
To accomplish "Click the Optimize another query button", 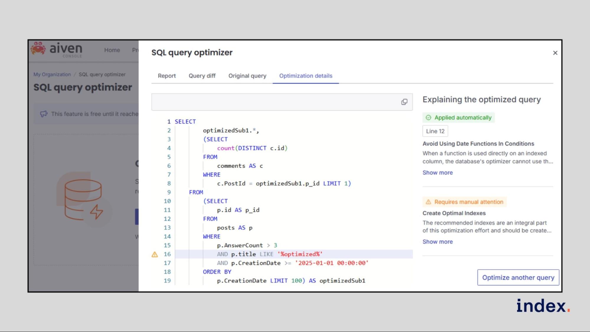I will point(518,277).
